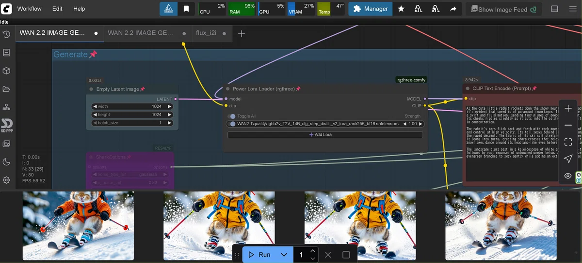Select the first skiing rabbit thumbnail
Screen dimensions: 582x263
(78, 225)
